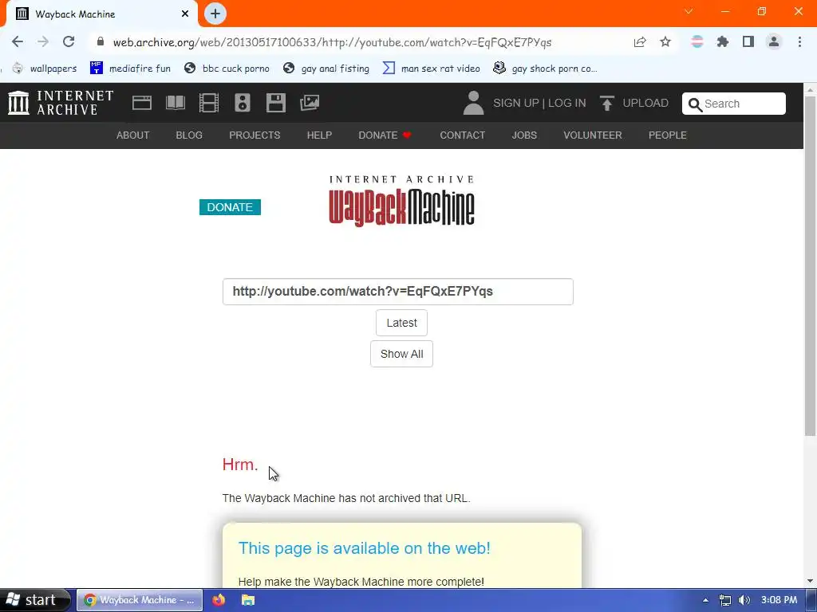Click the SIGN UP link
The height and width of the screenshot is (612, 817).
[x=516, y=103]
